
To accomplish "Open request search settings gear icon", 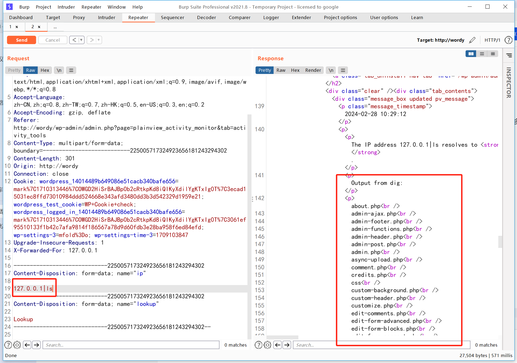I will tap(17, 345).
